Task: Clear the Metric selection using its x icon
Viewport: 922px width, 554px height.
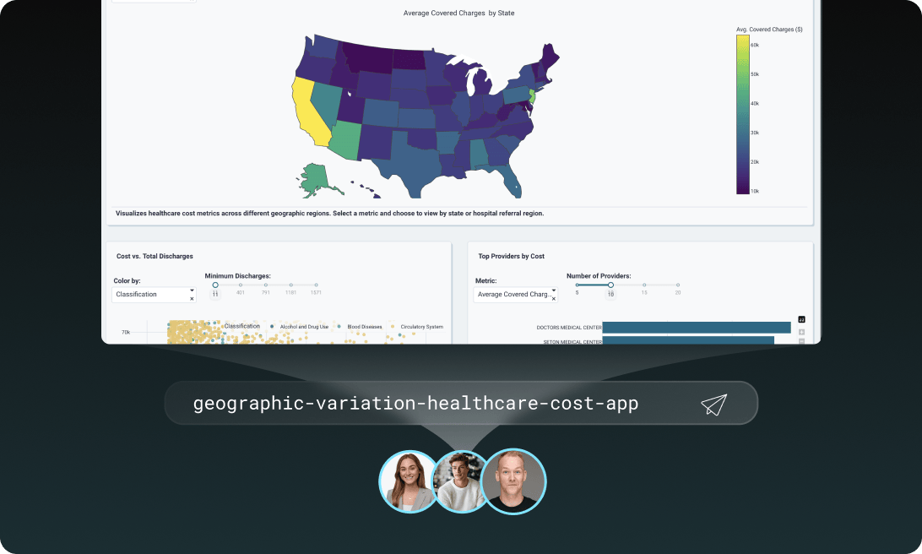Action: pyautogui.click(x=554, y=300)
